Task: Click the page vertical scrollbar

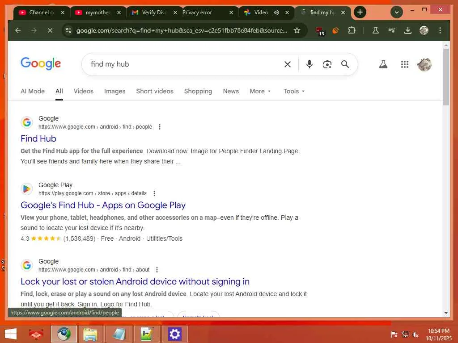Action: click(446, 77)
